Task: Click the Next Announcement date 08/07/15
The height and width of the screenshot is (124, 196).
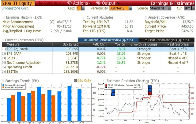Action: point(64,22)
